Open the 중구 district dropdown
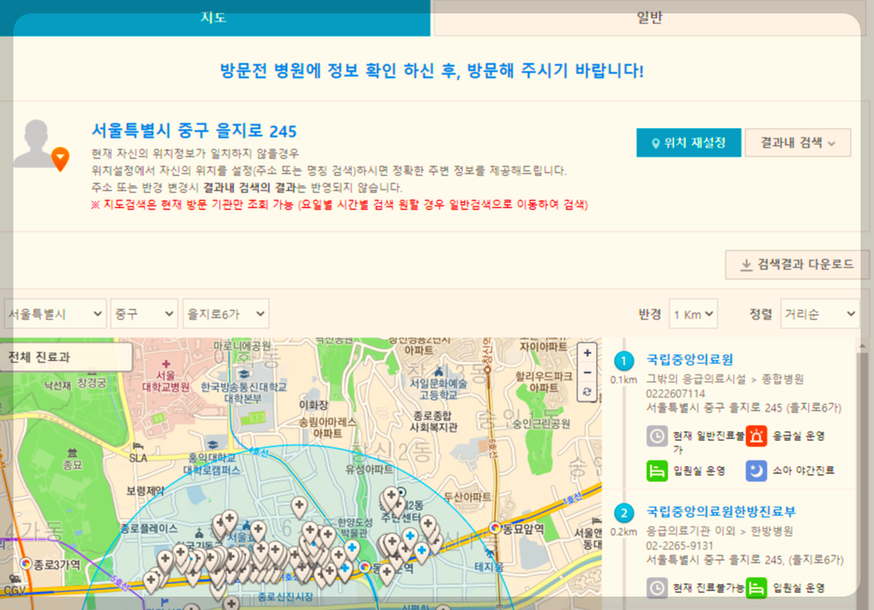This screenshot has height=610, width=874. (144, 314)
